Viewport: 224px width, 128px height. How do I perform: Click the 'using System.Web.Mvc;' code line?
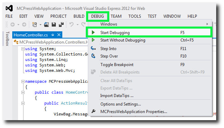[50, 70]
